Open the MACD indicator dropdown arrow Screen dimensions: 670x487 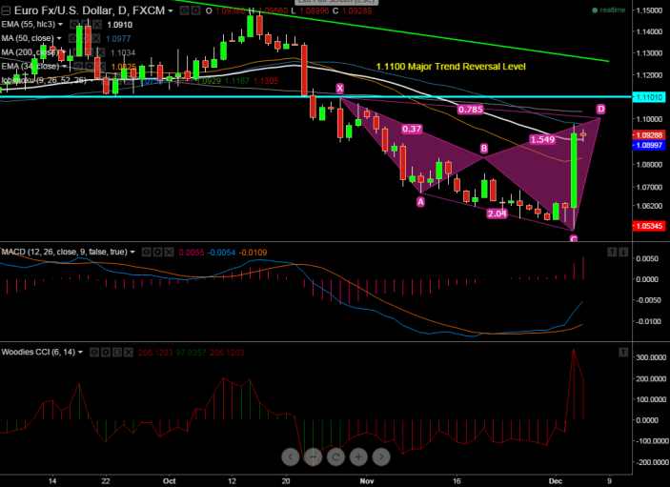click(132, 252)
